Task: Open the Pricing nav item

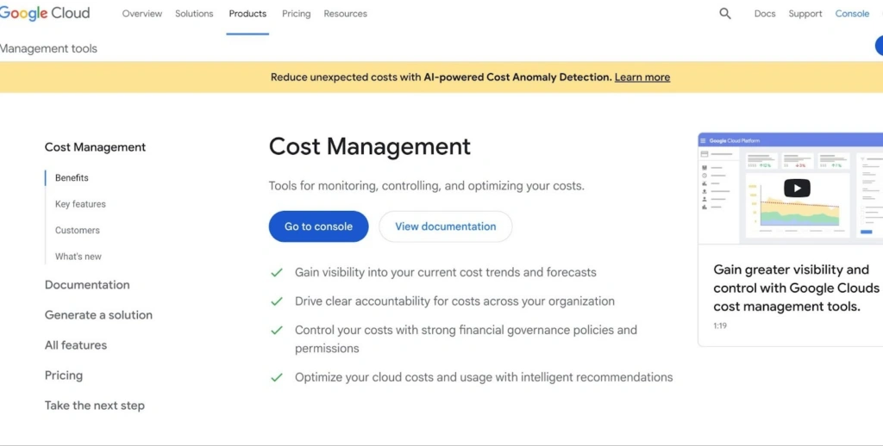Action: click(296, 14)
